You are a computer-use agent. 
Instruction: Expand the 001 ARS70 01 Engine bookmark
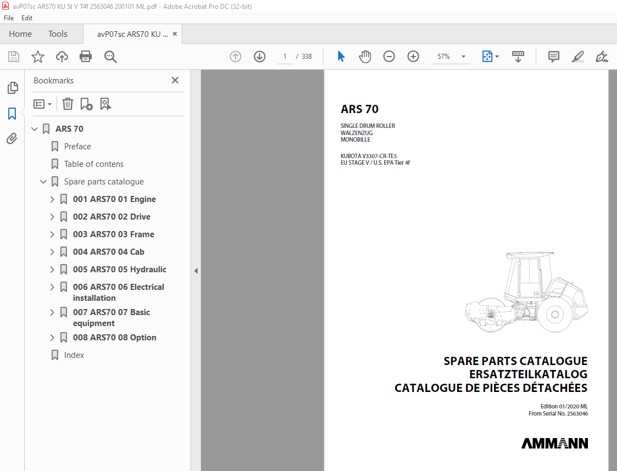click(52, 199)
